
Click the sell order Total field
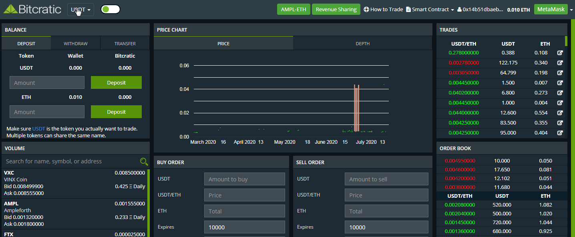[x=386, y=211]
